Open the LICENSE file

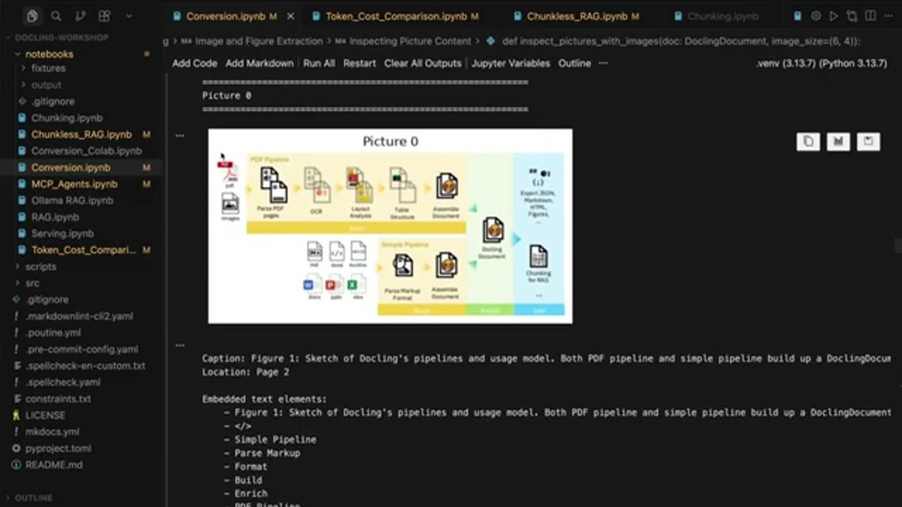coord(45,415)
